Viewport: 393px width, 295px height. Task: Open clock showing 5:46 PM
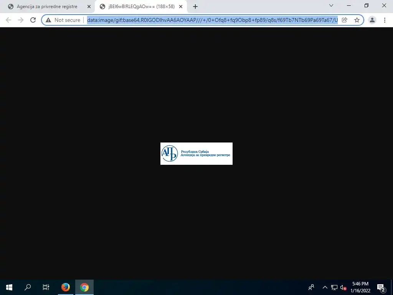click(x=360, y=287)
